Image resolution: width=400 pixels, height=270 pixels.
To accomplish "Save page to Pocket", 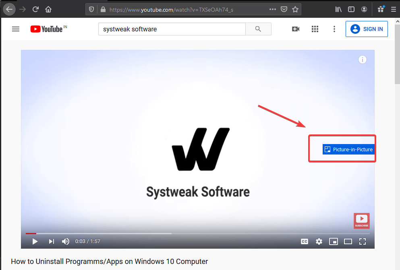I will [284, 9].
